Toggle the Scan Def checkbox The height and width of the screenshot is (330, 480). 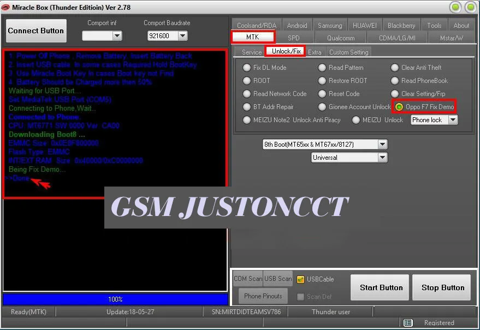300,297
